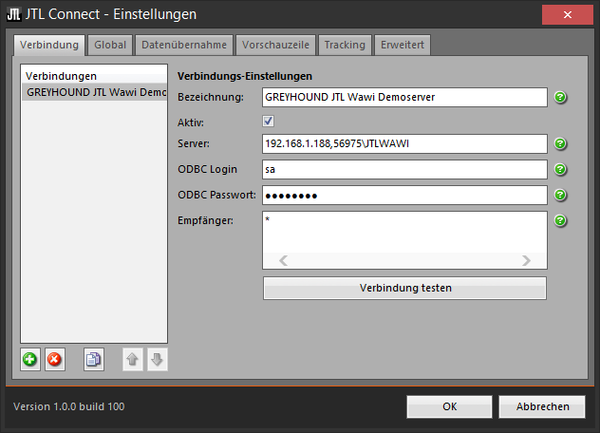Click the ODBC Passwort field

[x=404, y=196]
